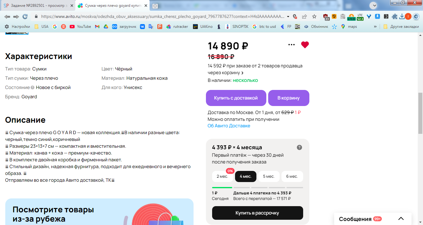
Task: Click Купить с доставкой button
Action: pyautogui.click(x=236, y=98)
